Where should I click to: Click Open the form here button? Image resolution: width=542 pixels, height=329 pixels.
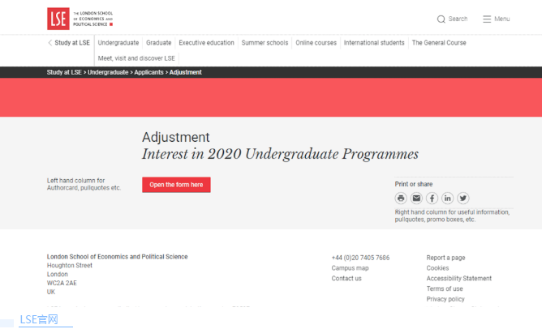(x=176, y=185)
